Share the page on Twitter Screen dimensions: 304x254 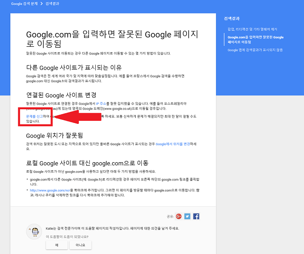point(187,216)
